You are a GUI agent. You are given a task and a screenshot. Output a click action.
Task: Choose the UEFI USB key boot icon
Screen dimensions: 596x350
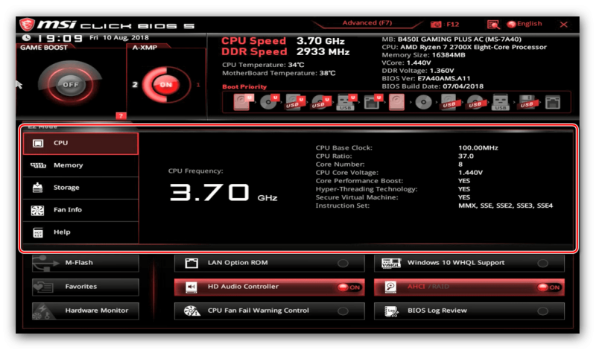[346, 102]
